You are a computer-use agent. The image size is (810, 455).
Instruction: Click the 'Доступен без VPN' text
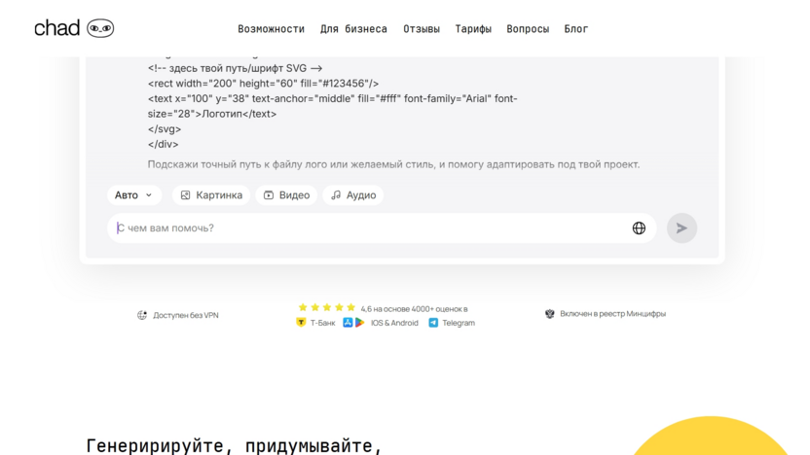(x=185, y=315)
